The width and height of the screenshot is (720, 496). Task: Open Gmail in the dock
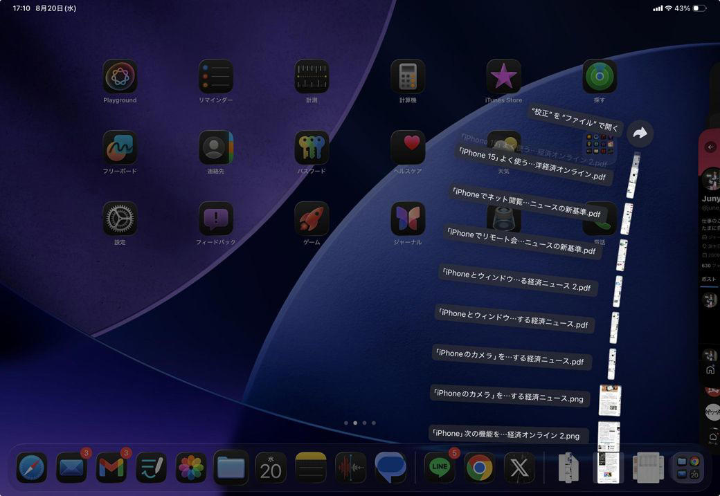coord(111,468)
